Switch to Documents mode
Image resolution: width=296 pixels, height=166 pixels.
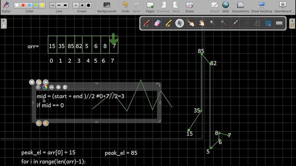240,7
